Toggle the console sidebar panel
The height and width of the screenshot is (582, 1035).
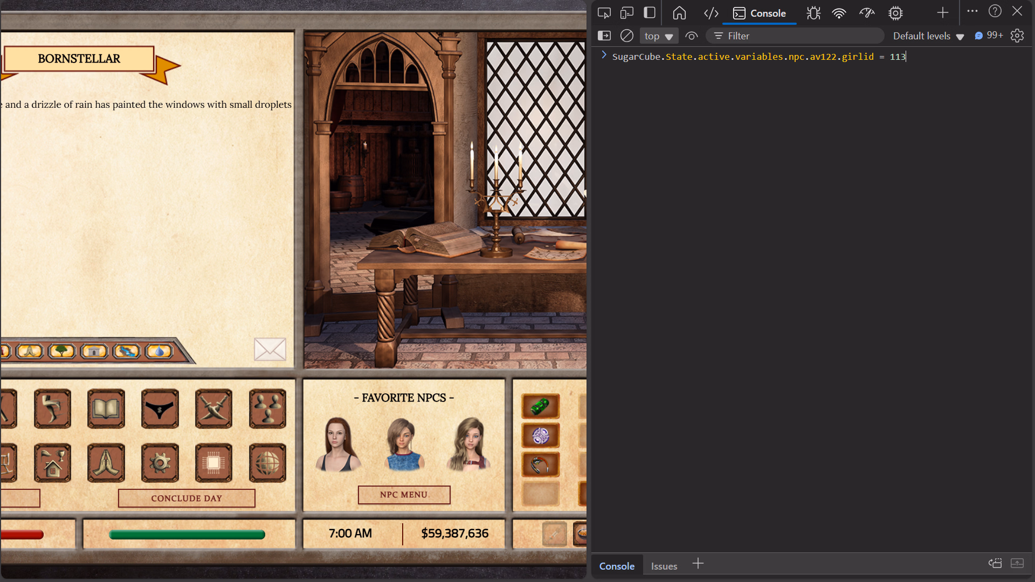point(604,36)
